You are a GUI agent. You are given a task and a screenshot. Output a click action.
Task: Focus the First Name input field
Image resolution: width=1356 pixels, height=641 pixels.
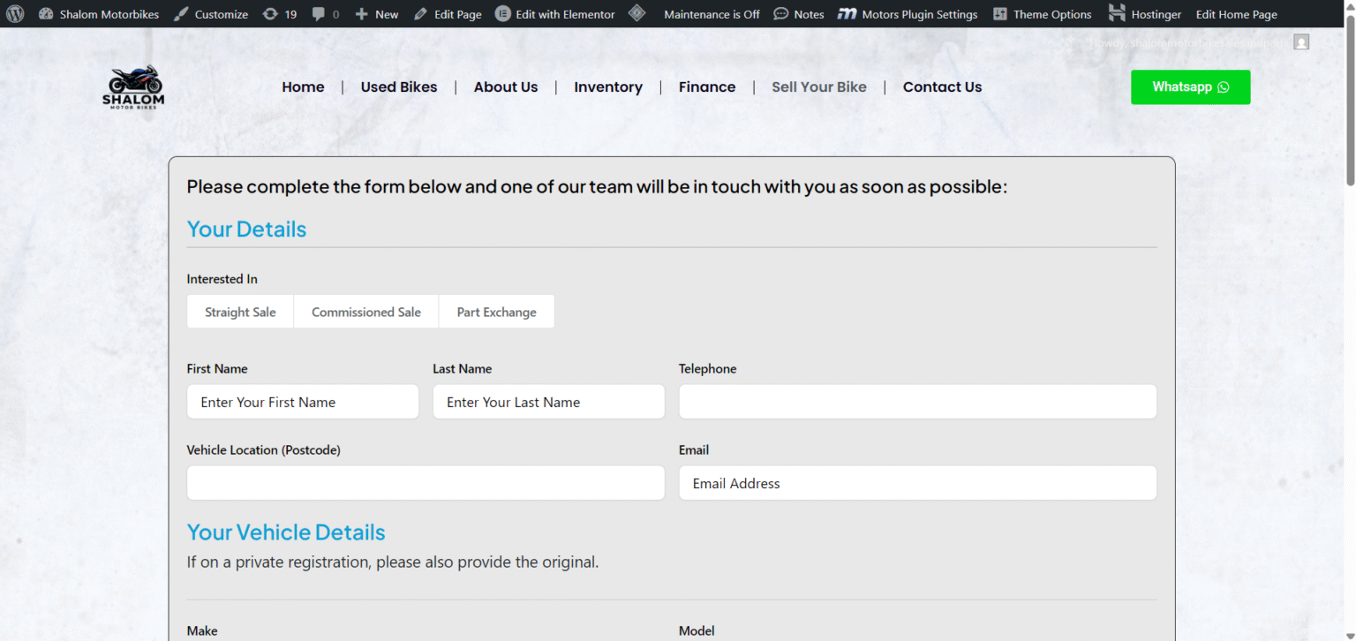pyautogui.click(x=302, y=402)
